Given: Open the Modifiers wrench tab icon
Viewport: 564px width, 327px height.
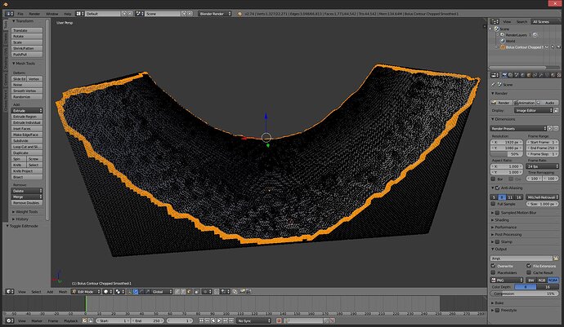Looking at the screenshot, I should 540,75.
